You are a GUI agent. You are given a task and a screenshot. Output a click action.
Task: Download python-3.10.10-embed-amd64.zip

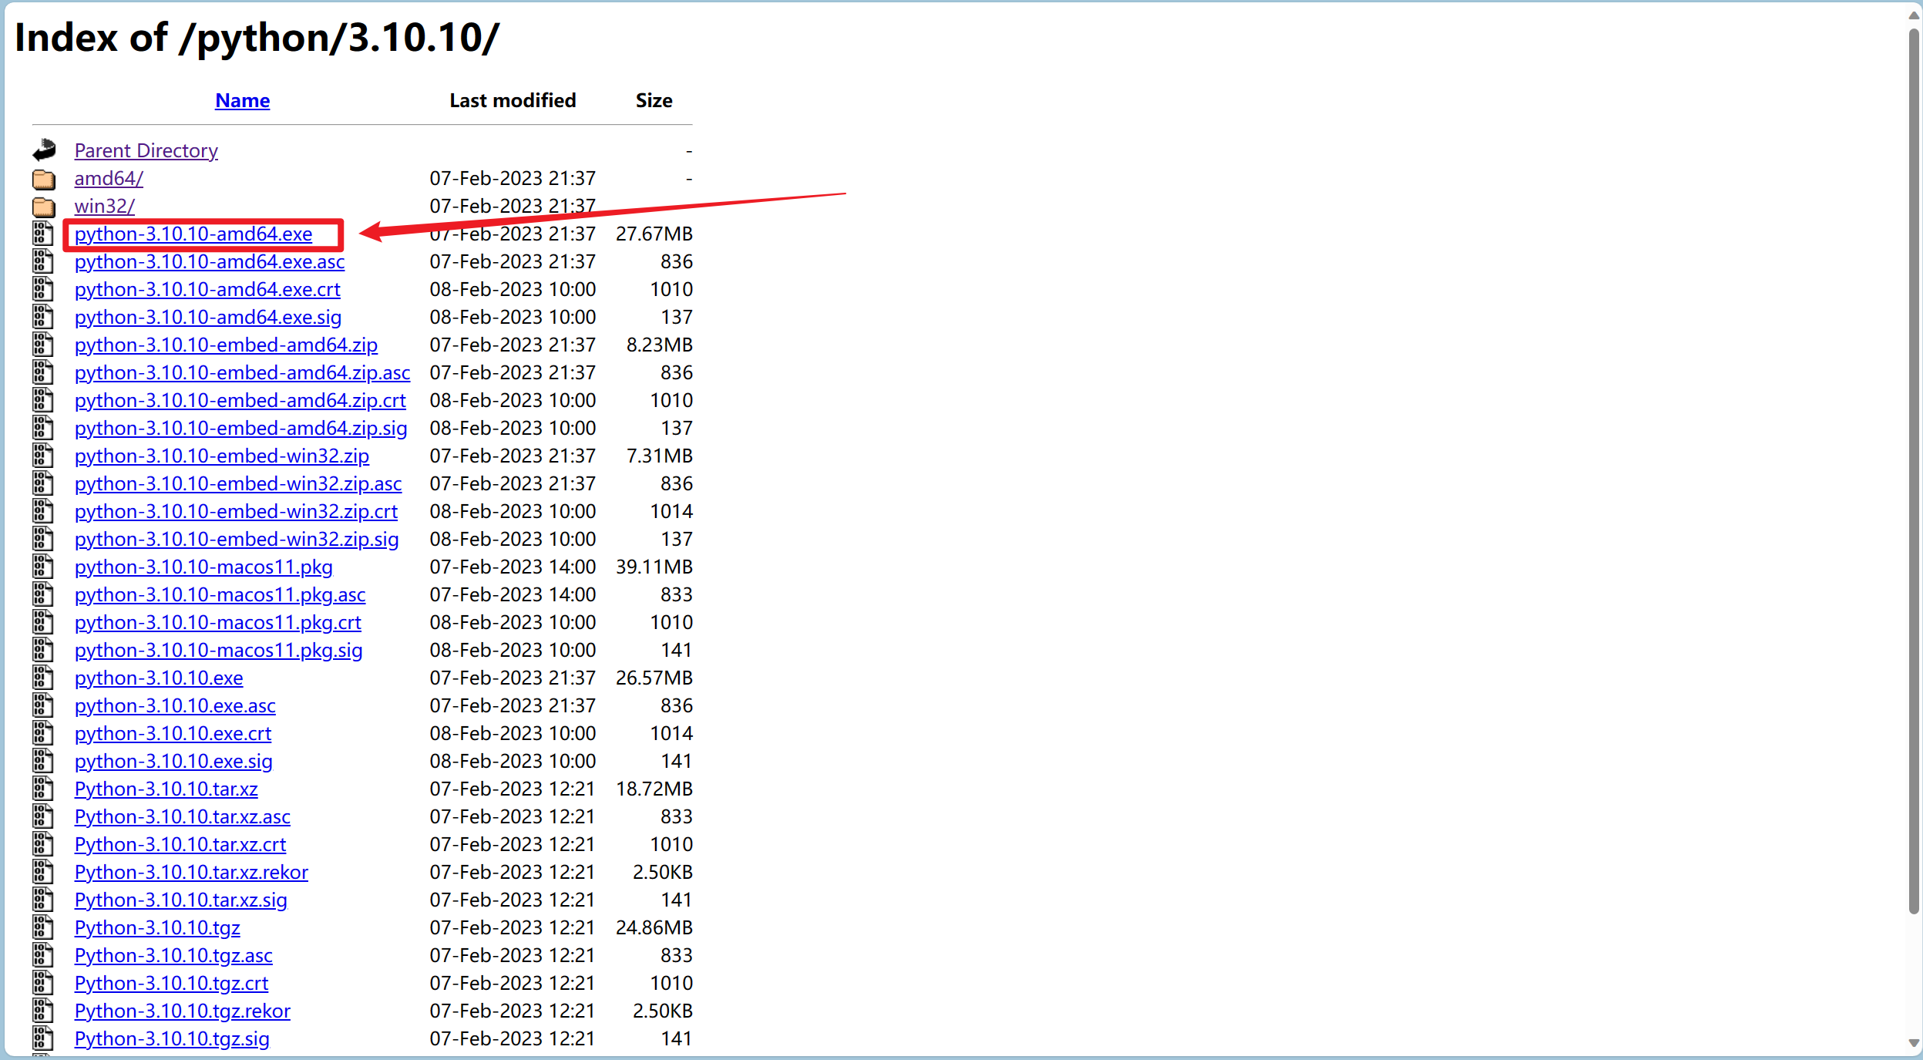226,345
